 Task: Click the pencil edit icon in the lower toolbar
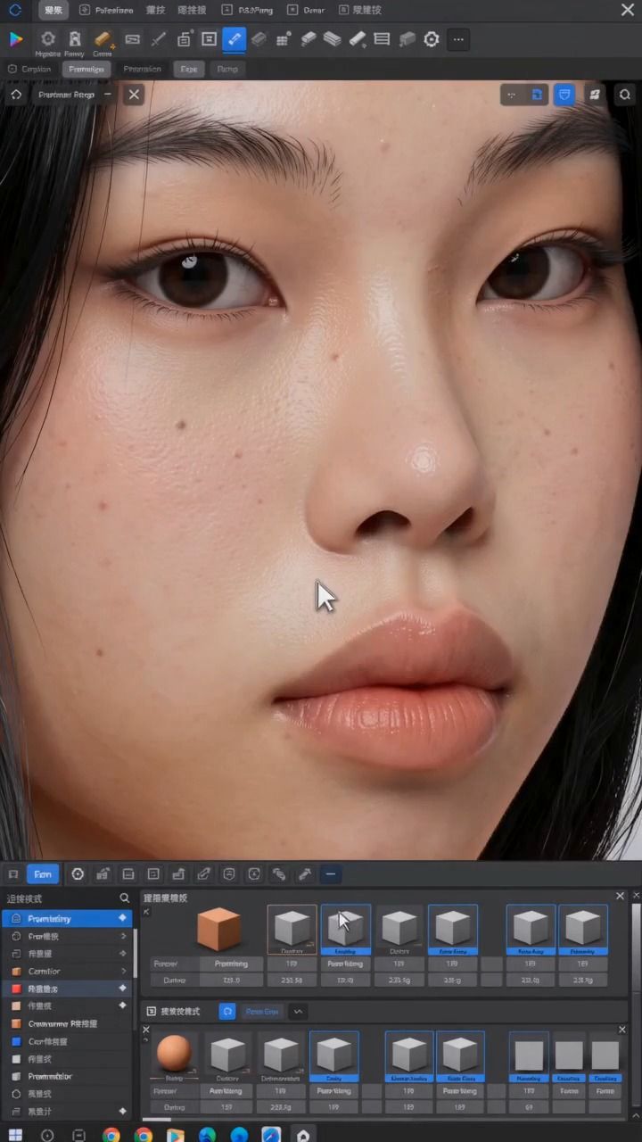point(204,874)
